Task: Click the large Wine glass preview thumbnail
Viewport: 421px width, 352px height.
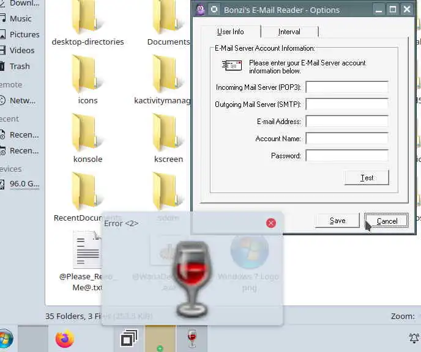Action: click(x=192, y=279)
